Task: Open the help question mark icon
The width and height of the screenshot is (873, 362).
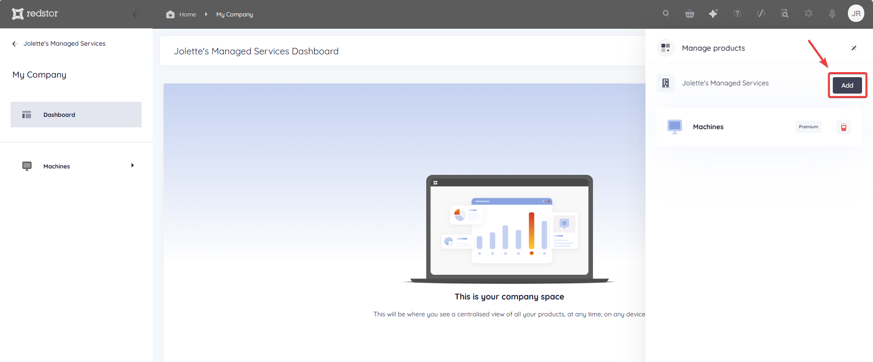Action: pyautogui.click(x=737, y=13)
